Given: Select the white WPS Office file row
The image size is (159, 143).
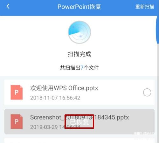Looking at the screenshot, I should pyautogui.click(x=79, y=92).
